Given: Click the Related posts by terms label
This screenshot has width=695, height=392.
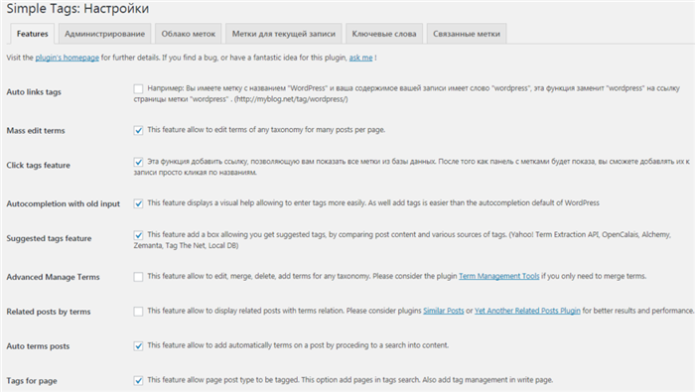Looking at the screenshot, I should click(49, 312).
